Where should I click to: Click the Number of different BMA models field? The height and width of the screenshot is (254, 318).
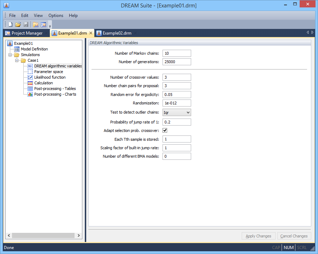coord(177,156)
